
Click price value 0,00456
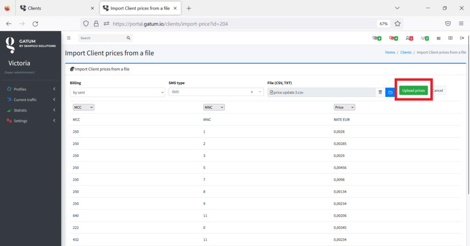point(340,168)
